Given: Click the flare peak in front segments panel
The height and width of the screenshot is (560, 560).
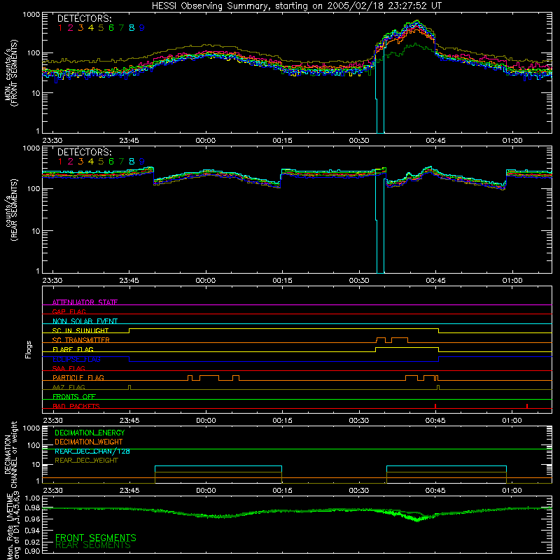Looking at the screenshot, I should click(416, 22).
